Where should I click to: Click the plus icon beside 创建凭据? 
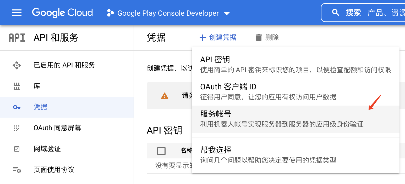202,38
